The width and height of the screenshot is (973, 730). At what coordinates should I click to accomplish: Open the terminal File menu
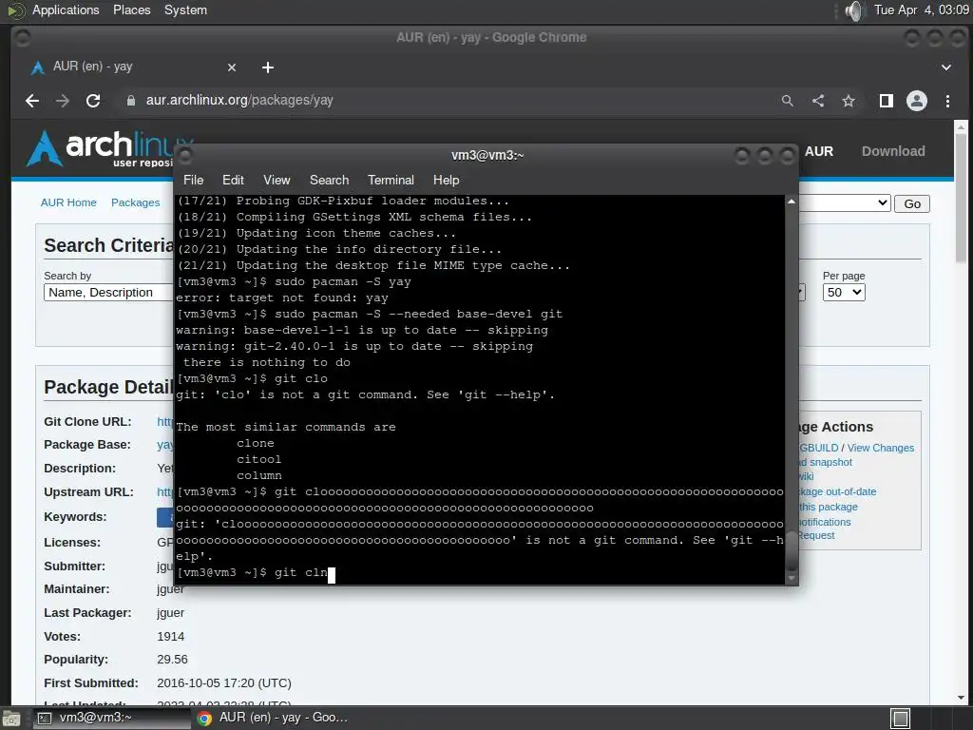point(193,180)
